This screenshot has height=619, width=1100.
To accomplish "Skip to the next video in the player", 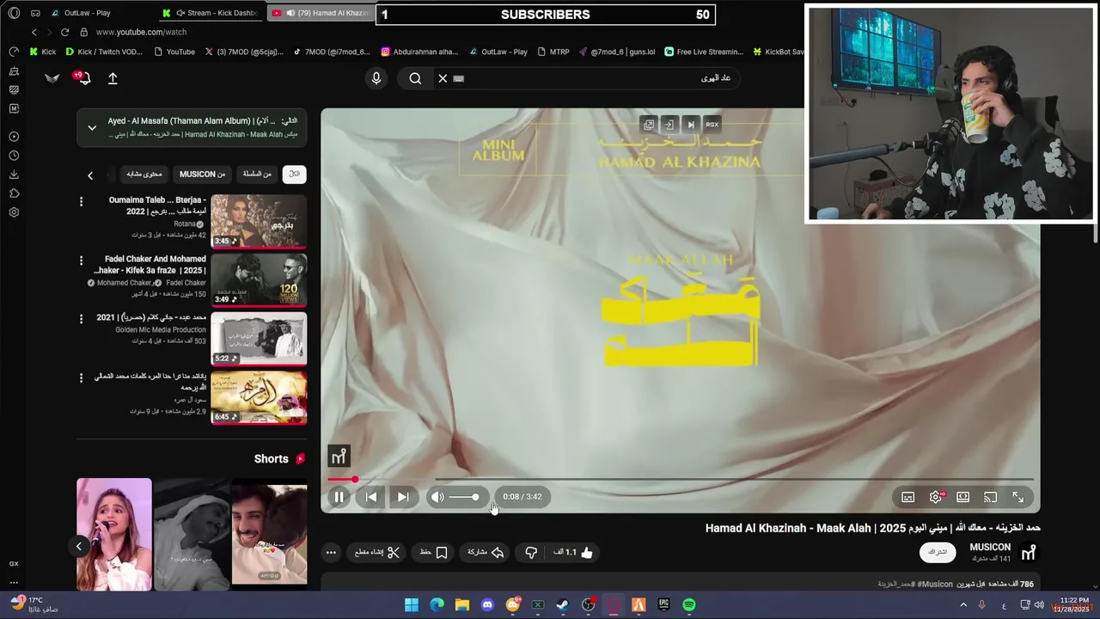I will coord(402,497).
